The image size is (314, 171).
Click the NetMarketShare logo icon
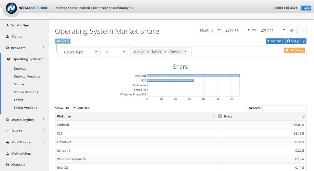(11, 8)
